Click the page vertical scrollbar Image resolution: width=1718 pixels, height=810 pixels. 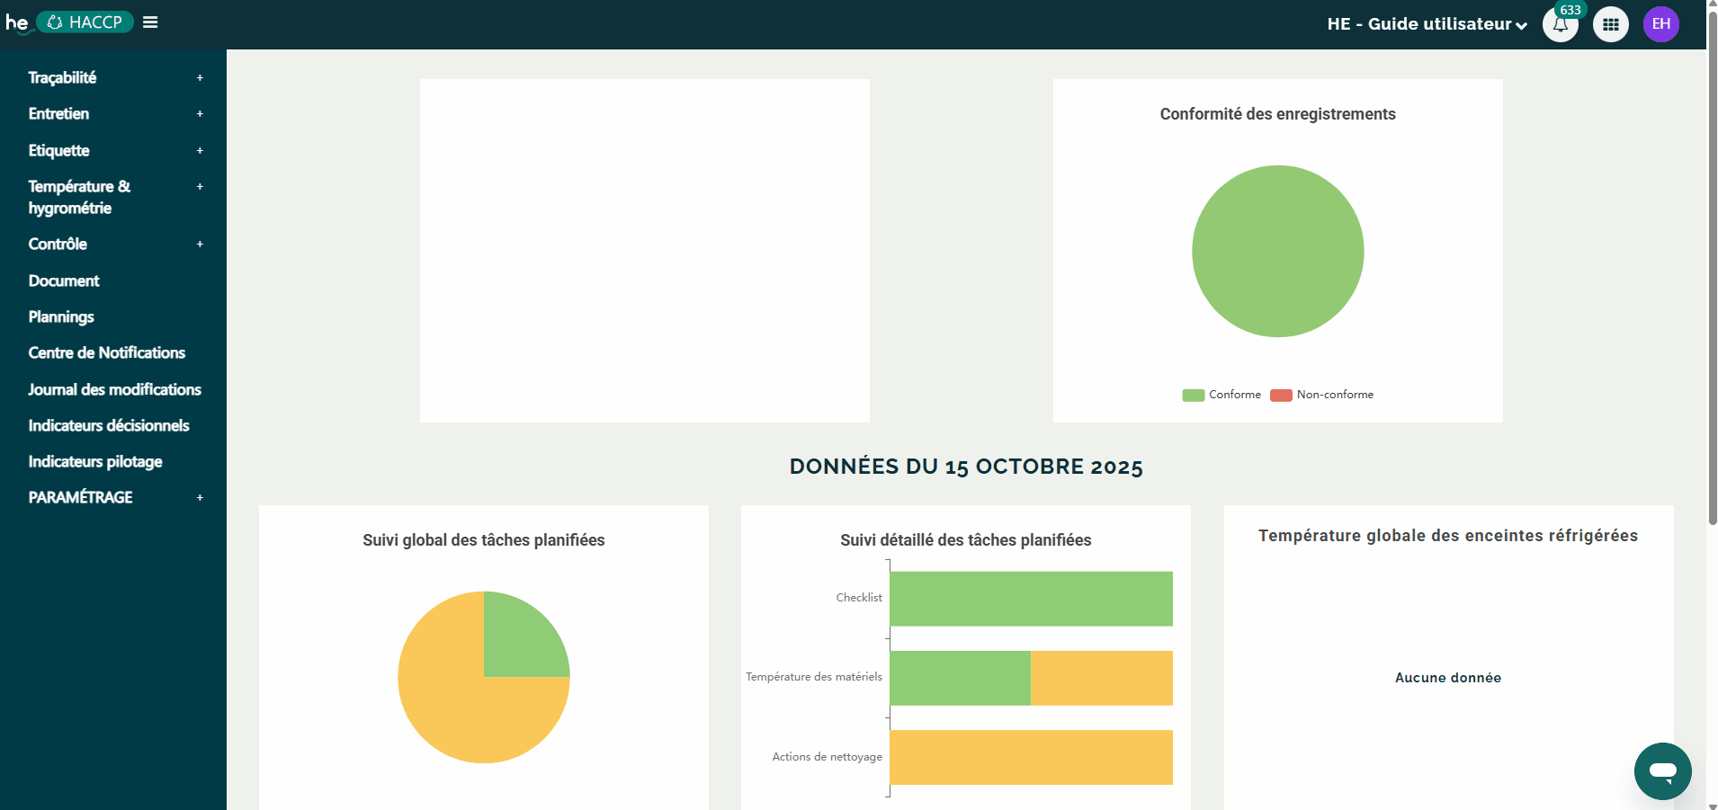(1712, 270)
